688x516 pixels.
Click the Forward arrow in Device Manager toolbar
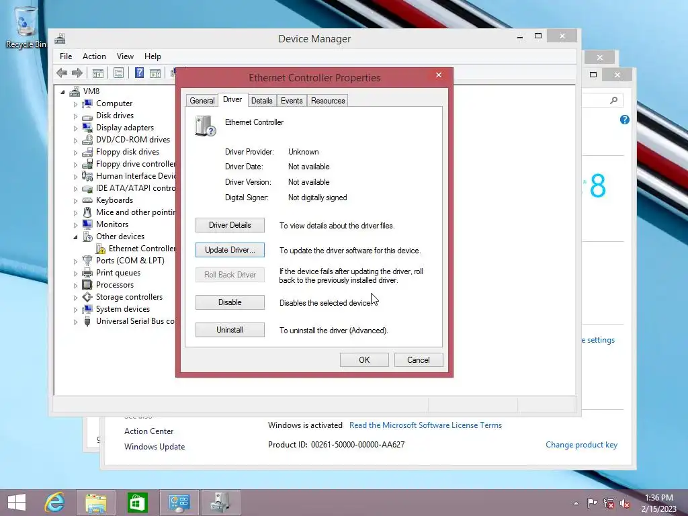click(77, 73)
